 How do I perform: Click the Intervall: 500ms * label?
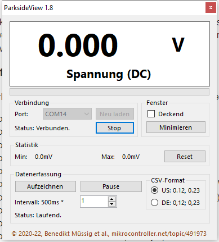coord(39,202)
